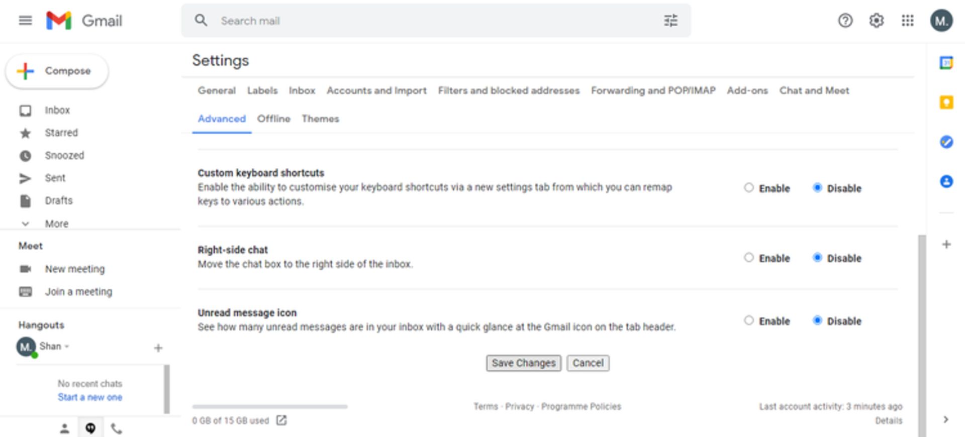This screenshot has height=437, width=965.
Task: Open the Google apps grid
Action: click(x=907, y=21)
